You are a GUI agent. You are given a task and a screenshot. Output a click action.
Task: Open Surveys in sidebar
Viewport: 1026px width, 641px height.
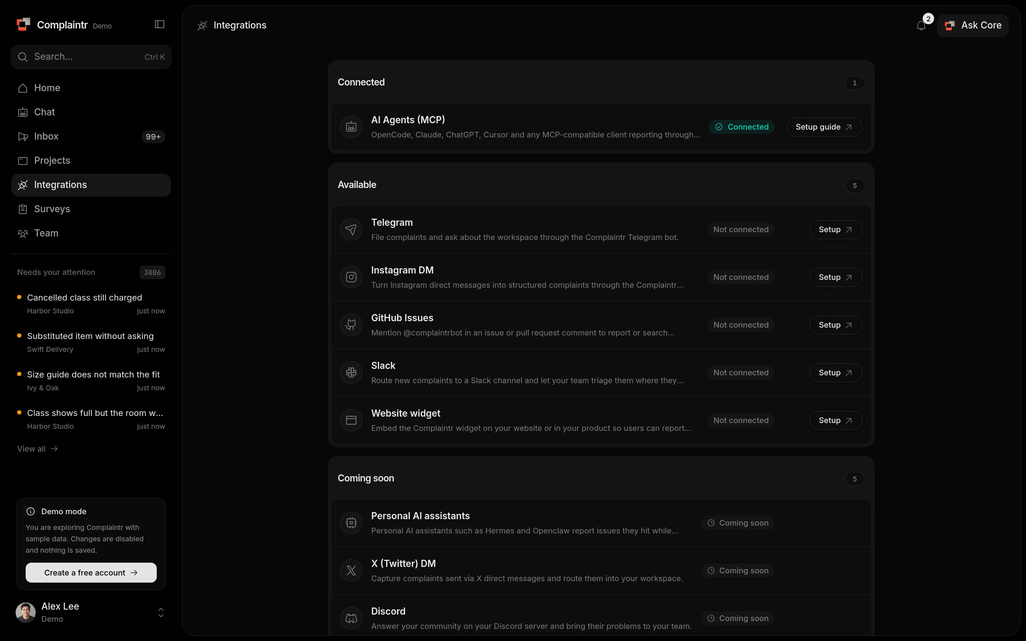pyautogui.click(x=91, y=209)
